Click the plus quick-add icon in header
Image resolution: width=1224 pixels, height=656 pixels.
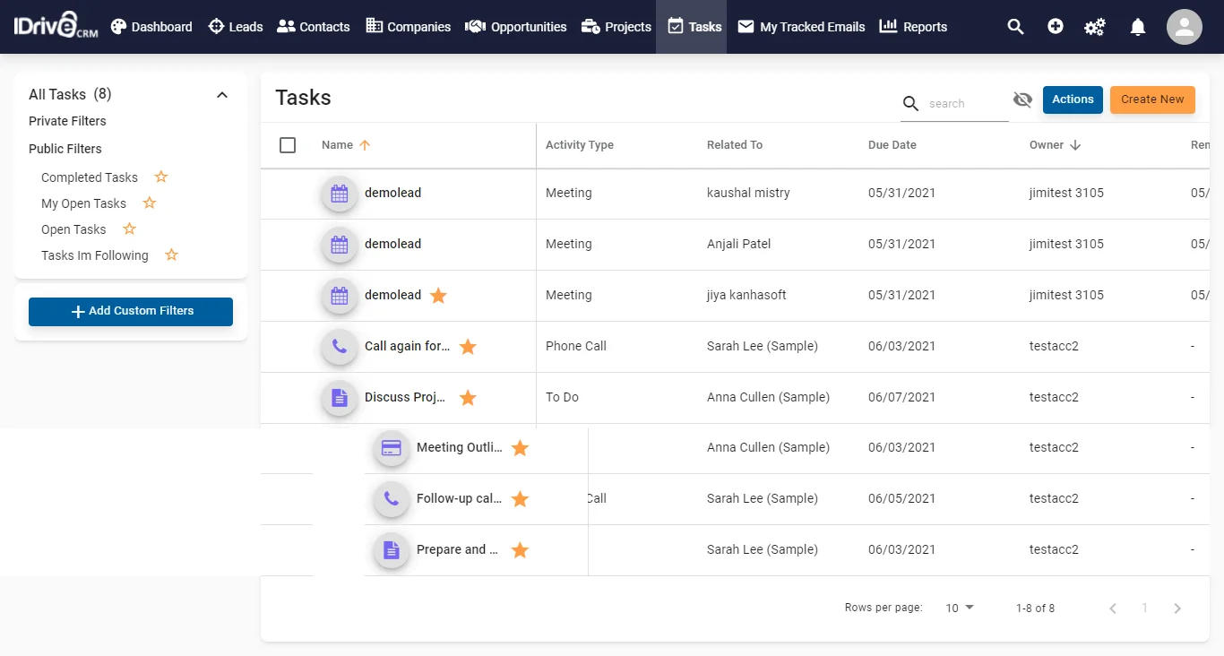pos(1056,27)
